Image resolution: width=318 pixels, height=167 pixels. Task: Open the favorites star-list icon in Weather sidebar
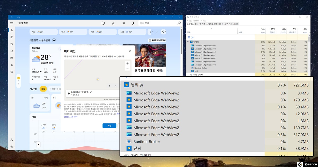click(x=12, y=65)
